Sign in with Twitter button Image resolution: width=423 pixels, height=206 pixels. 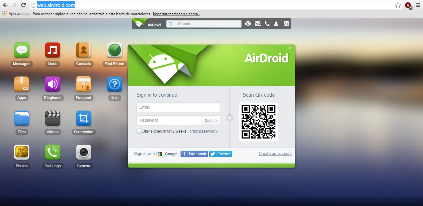[x=220, y=154]
